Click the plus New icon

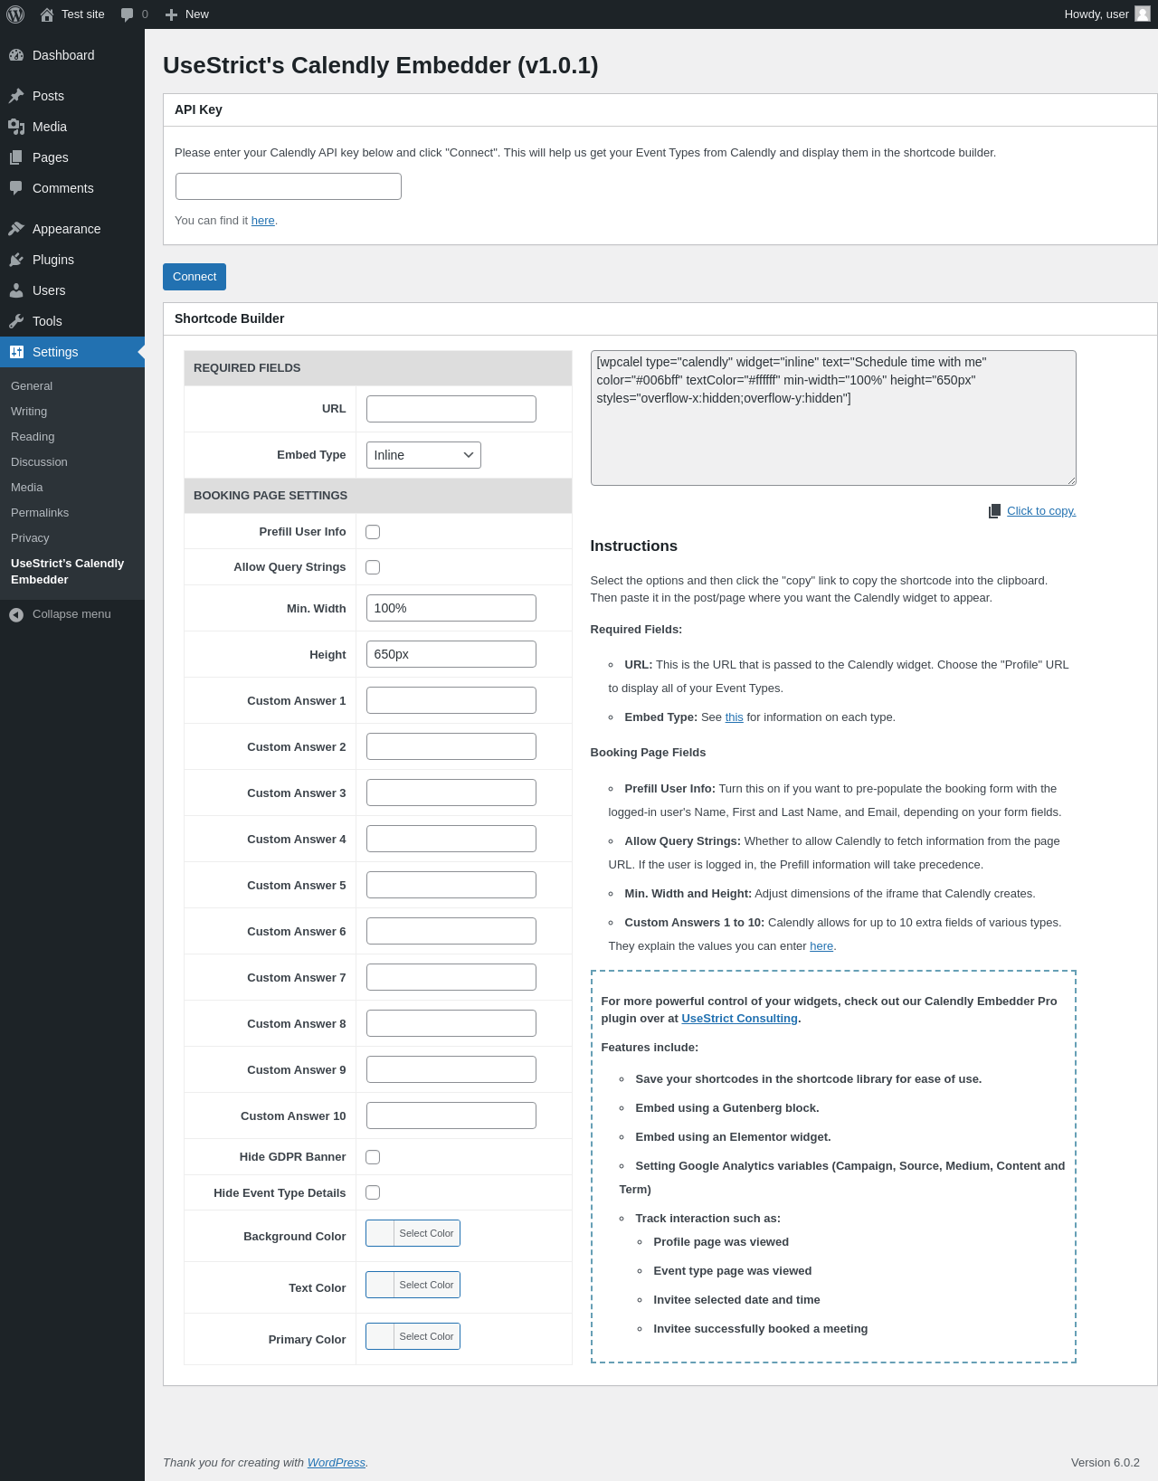171,14
